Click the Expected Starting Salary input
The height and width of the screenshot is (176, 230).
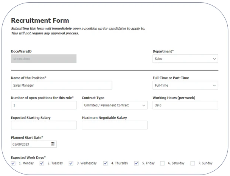point(44,125)
